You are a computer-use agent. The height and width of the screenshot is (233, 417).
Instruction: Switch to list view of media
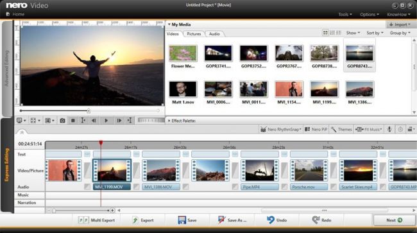point(332,33)
